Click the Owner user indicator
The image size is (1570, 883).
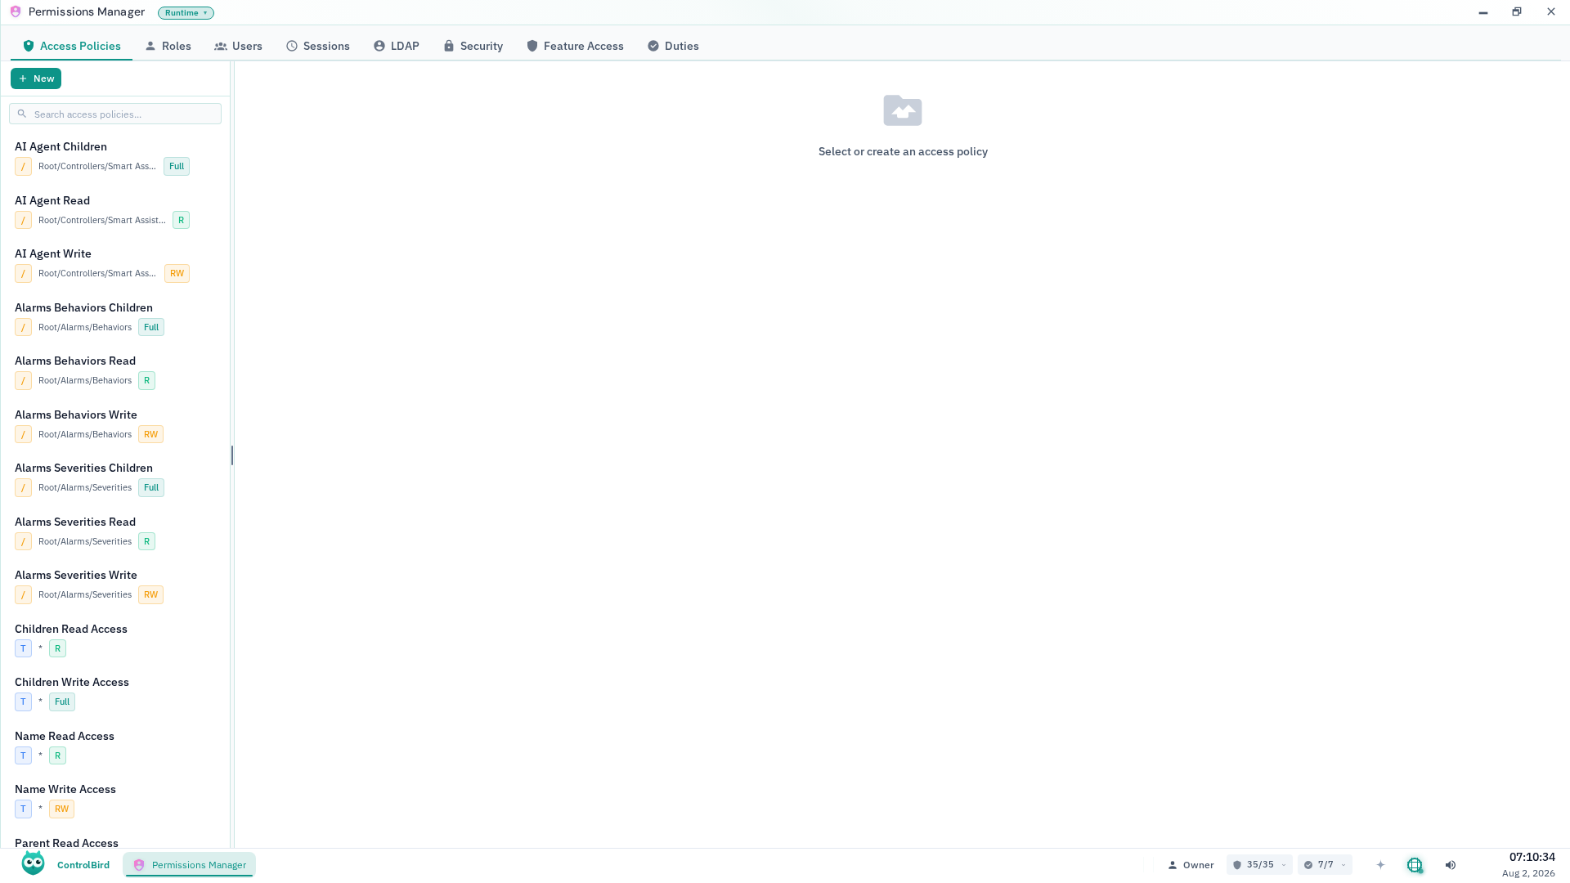pos(1191,865)
